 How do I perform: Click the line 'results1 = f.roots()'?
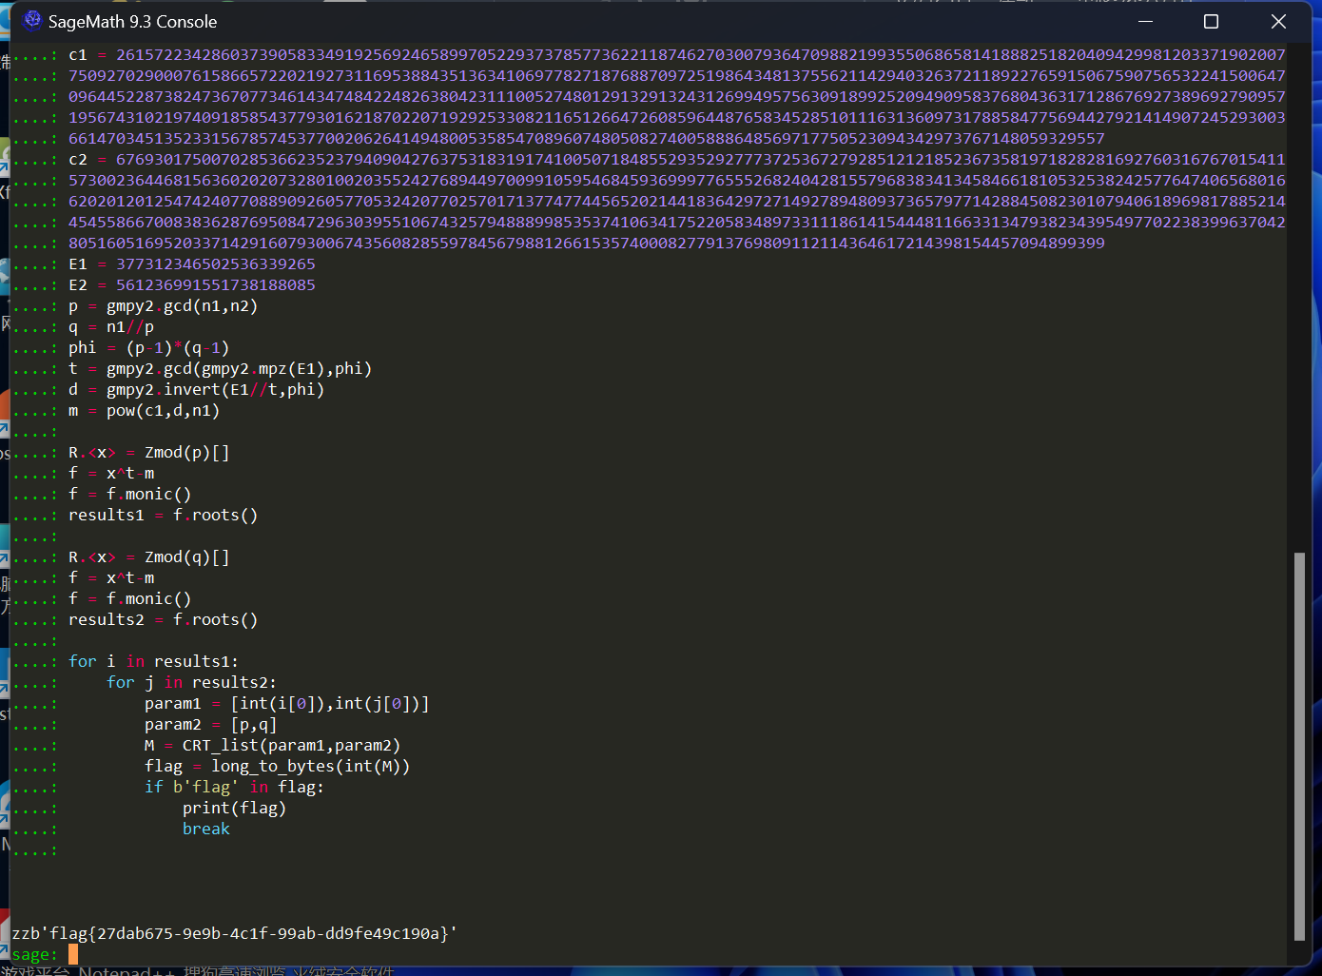point(163,515)
